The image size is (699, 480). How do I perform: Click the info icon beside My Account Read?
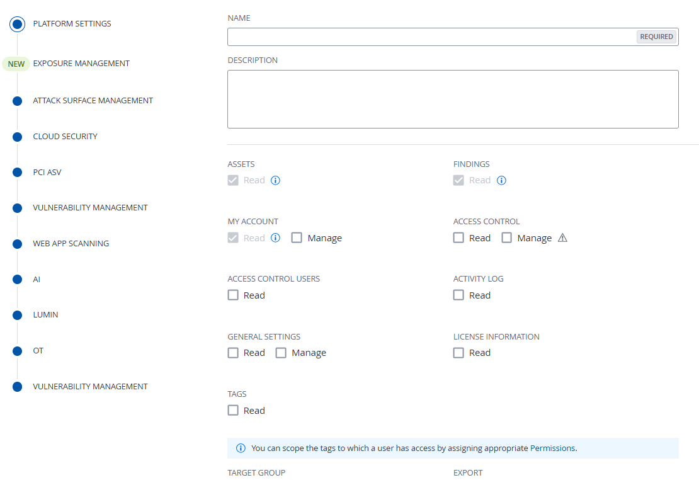(x=275, y=237)
